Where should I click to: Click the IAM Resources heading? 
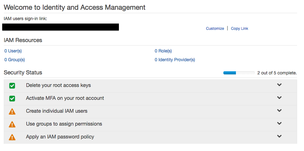click(23, 40)
